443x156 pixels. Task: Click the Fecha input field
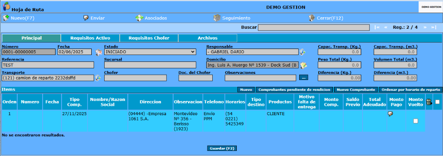pyautogui.click(x=74, y=52)
